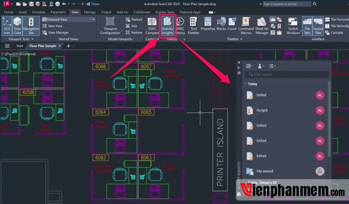Click the Undo arrow in quick access toolbar

(64, 4)
